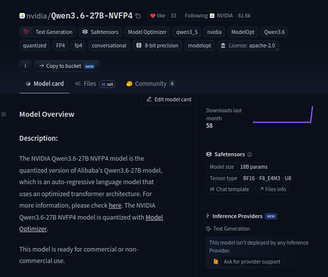This screenshot has height=277, width=328.
Task: Select the quantized tag
Action: click(x=34, y=45)
